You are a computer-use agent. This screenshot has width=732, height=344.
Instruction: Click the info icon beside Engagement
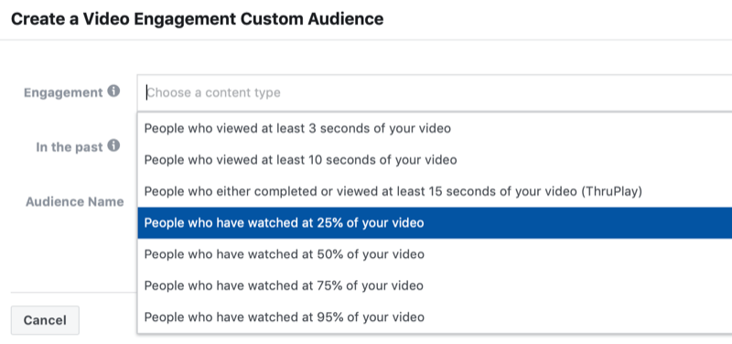113,91
